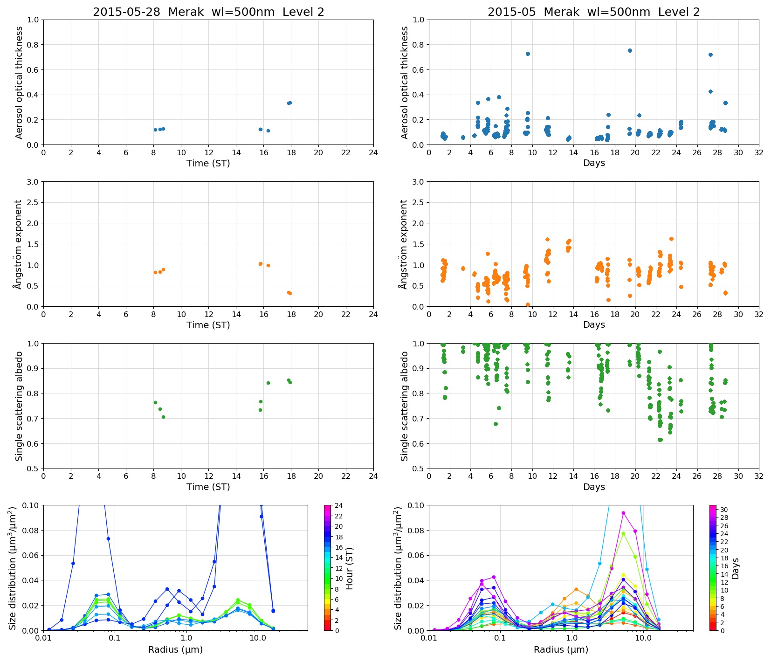Click 'Radius (µm)' label under monthly size distribution
Image resolution: width=771 pixels, height=662 pixels.
pyautogui.click(x=561, y=649)
